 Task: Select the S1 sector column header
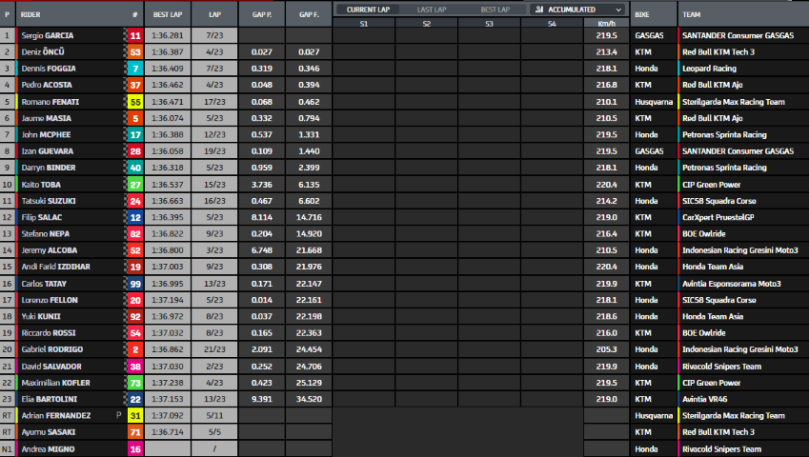(364, 22)
